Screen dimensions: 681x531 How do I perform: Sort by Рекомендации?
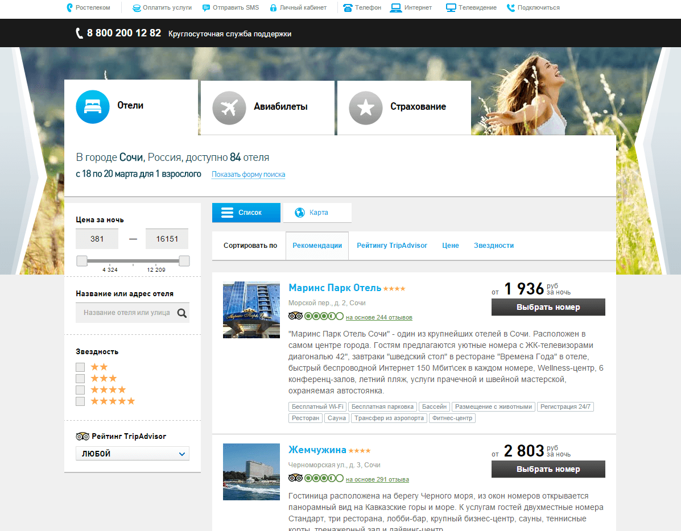(317, 246)
